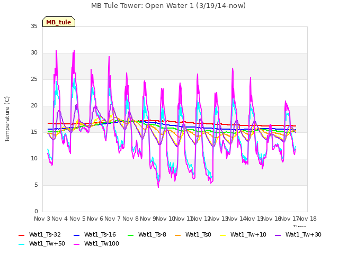The height and width of the screenshot is (254, 339).
Task: Select the Wat1_Tw+50 legend label
Action: [47, 244]
